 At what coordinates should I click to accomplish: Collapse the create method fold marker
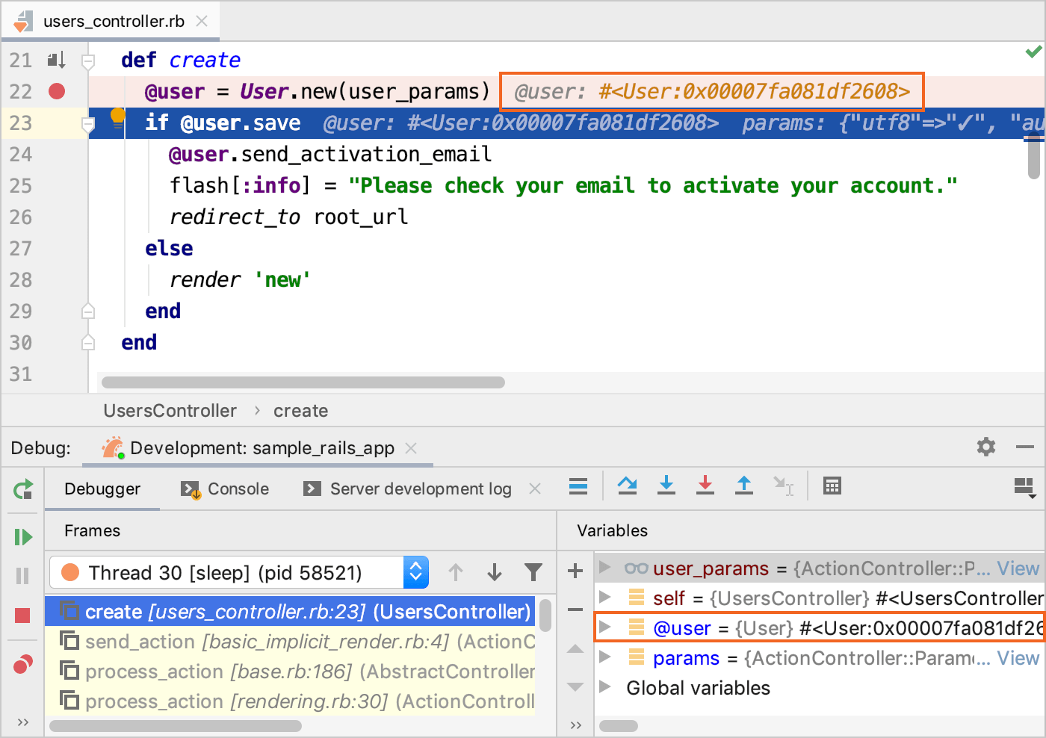click(88, 61)
